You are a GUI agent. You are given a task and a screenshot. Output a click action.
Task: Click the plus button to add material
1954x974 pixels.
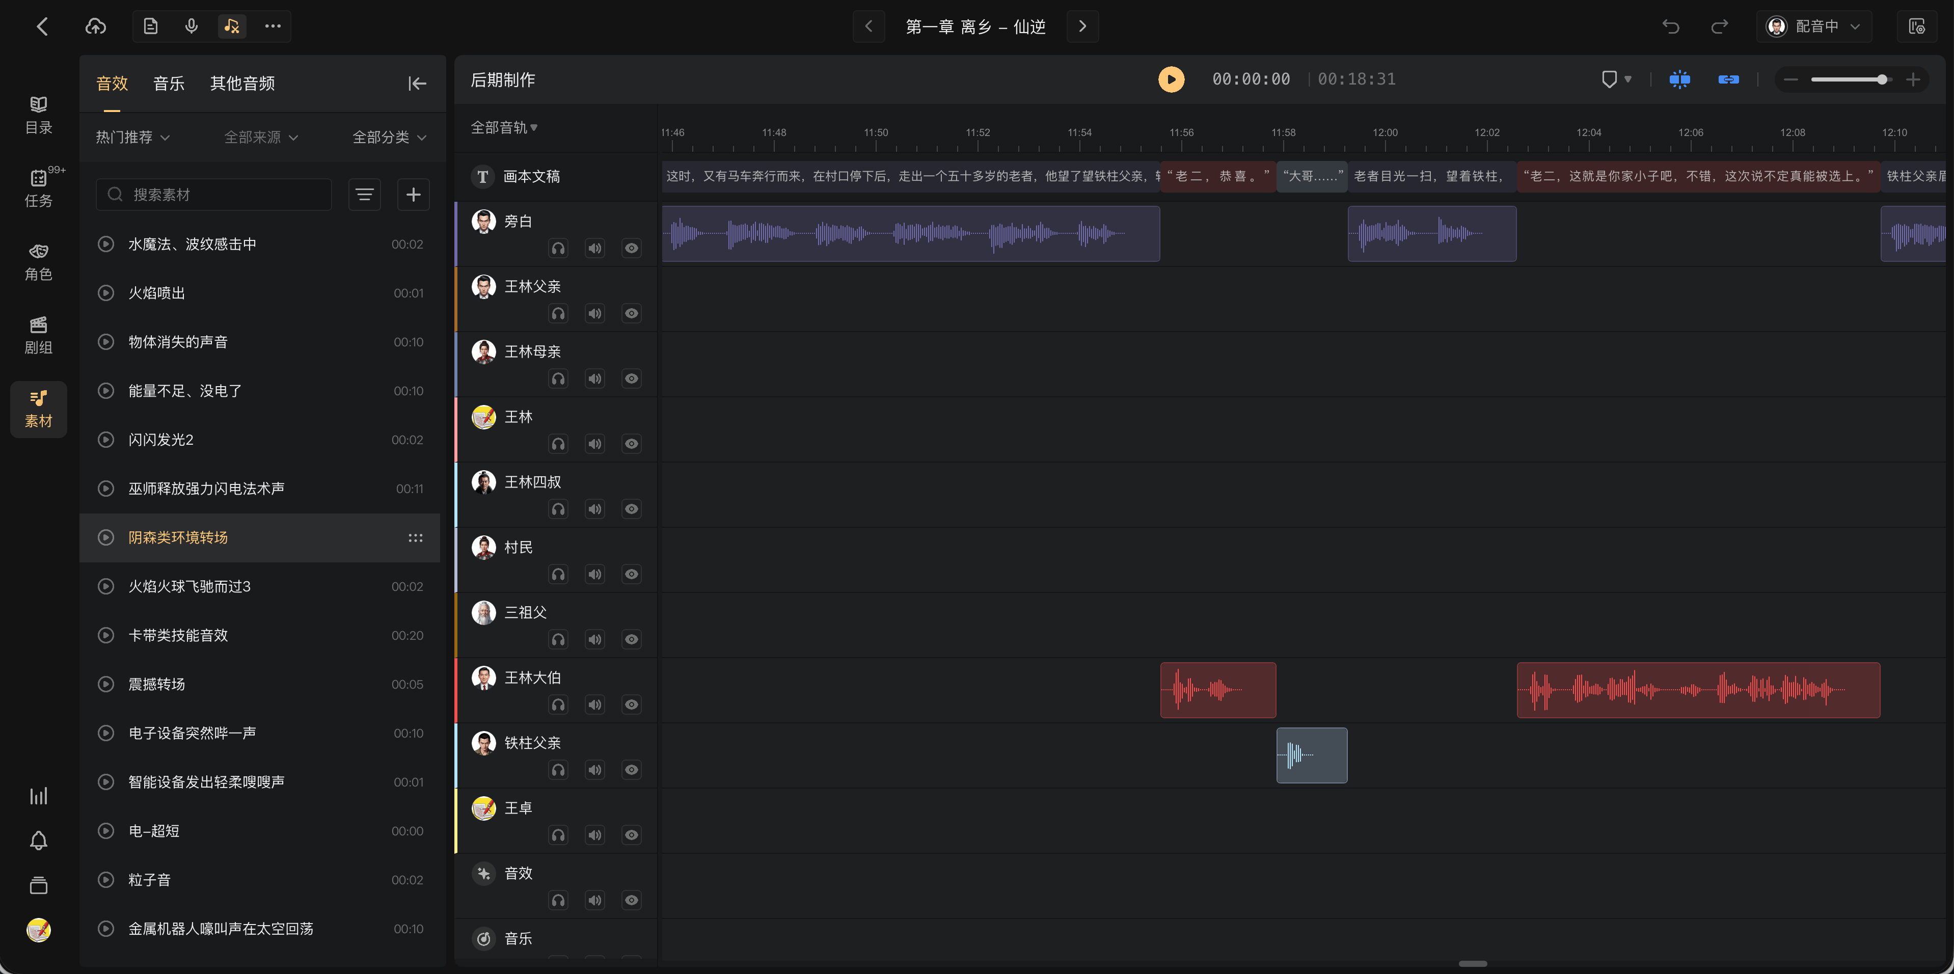click(x=414, y=195)
